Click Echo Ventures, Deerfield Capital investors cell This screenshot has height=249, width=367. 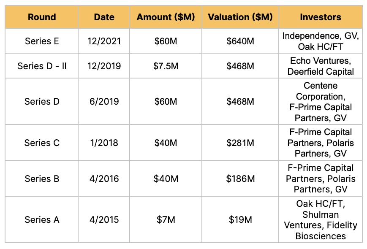click(x=321, y=66)
